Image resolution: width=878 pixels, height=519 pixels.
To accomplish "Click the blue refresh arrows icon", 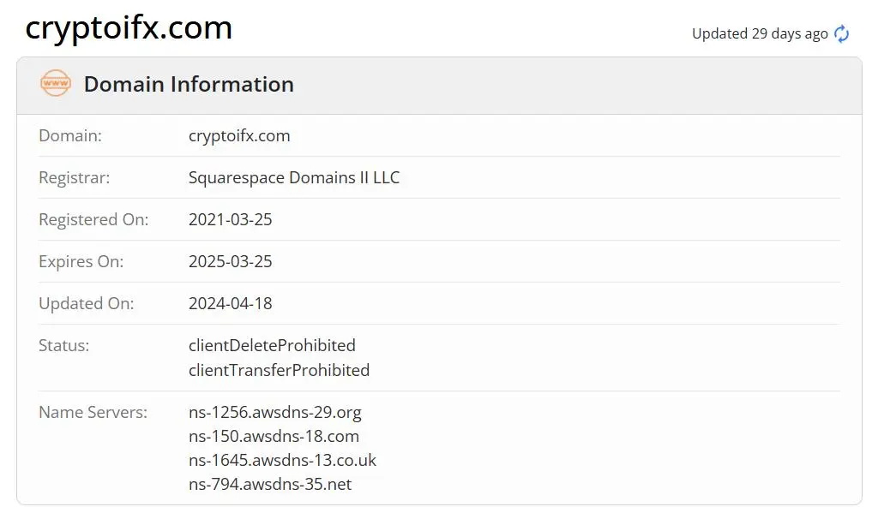I will point(841,34).
